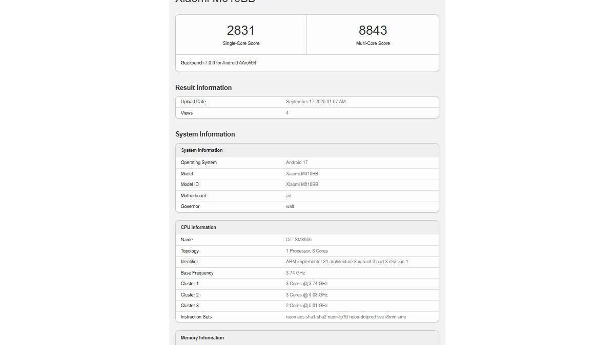Select the ARM implementer 81 identifier value
Viewport: 615px width, 345px height.
[x=347, y=262]
